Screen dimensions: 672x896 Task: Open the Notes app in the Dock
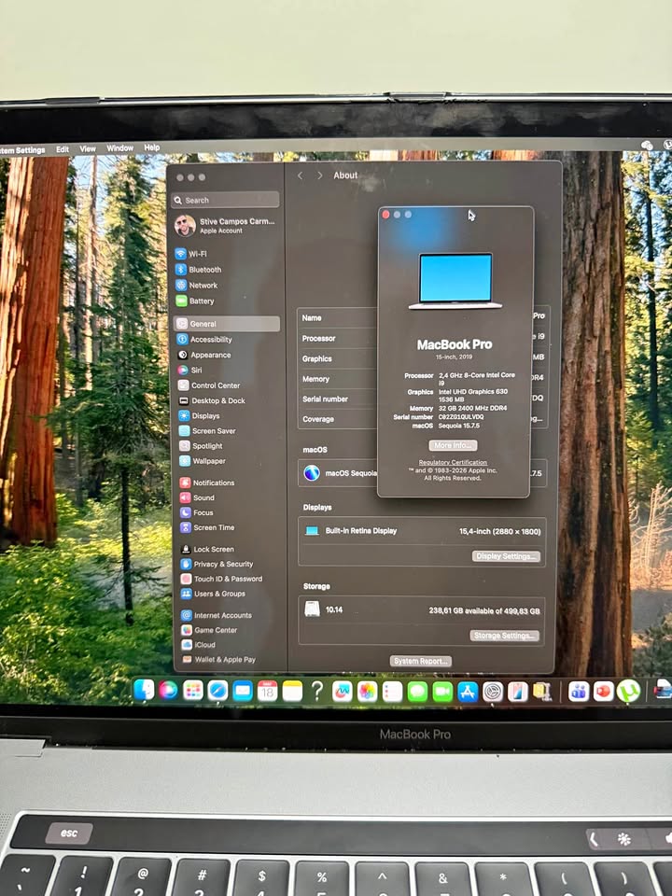[292, 692]
